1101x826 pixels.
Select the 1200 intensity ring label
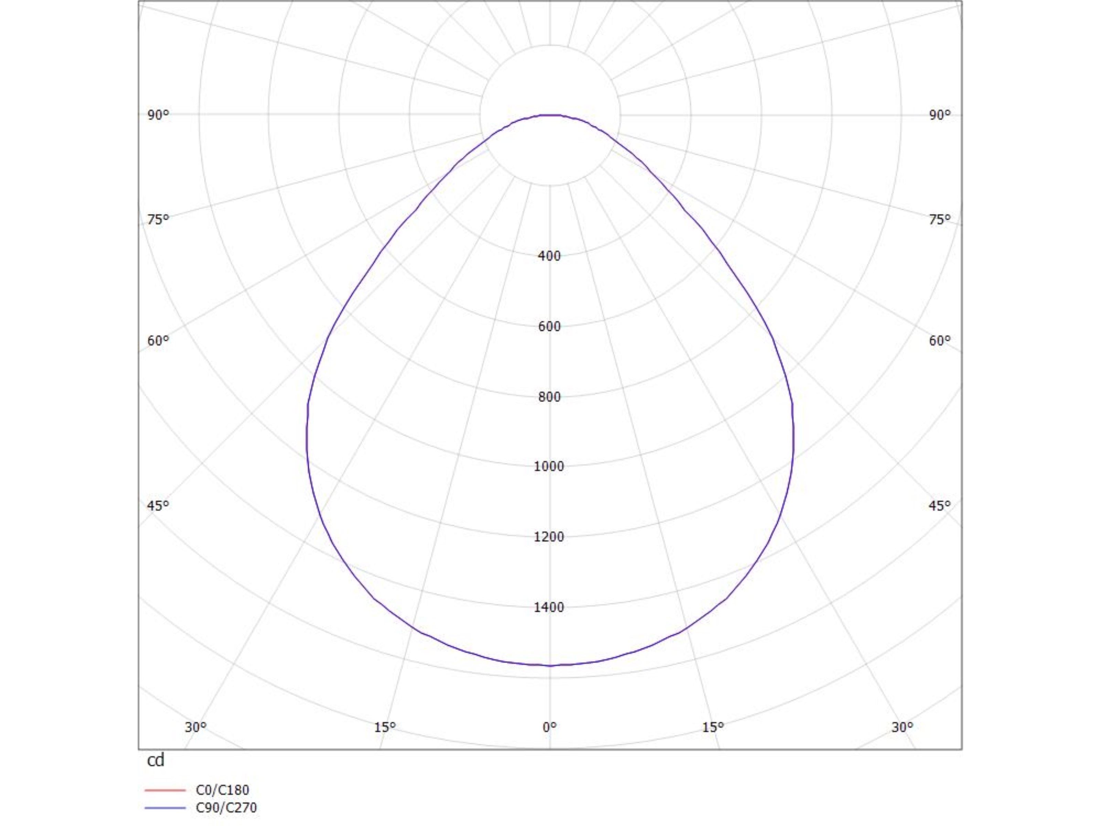click(549, 537)
